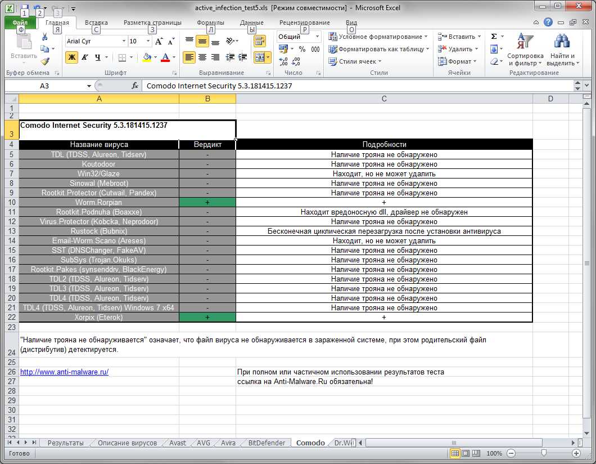
Task: Open the Avast sheet tab
Action: [178, 443]
